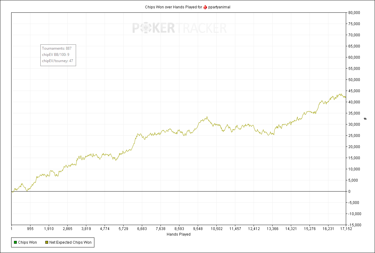This screenshot has height=253, width=375.
Task: Click y-axis value 10,000
Action: pos(354,169)
